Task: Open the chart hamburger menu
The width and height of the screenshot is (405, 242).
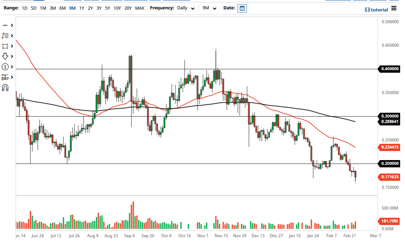Action: (x=394, y=9)
